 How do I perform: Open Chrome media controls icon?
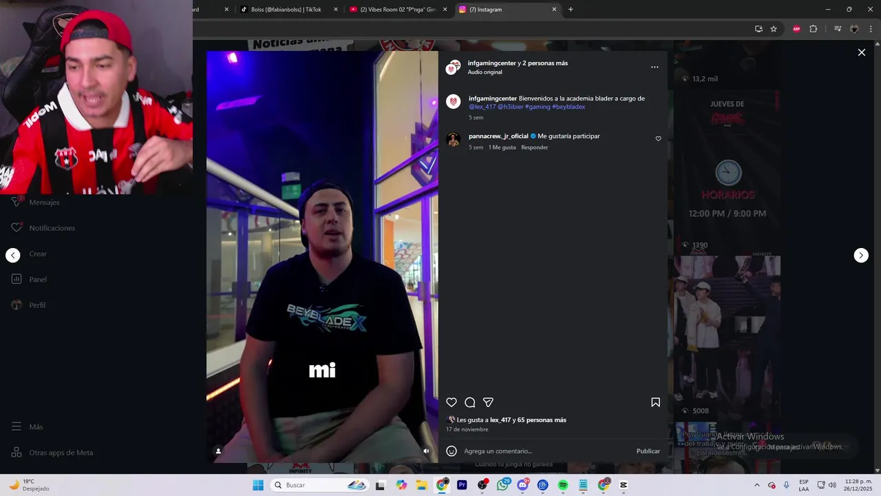point(838,29)
